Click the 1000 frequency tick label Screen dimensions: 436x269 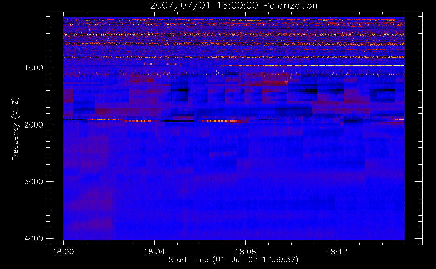click(x=34, y=68)
